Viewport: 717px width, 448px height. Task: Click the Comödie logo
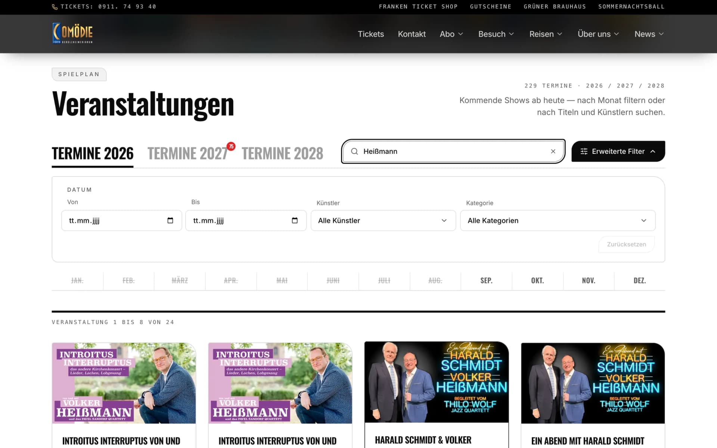73,33
